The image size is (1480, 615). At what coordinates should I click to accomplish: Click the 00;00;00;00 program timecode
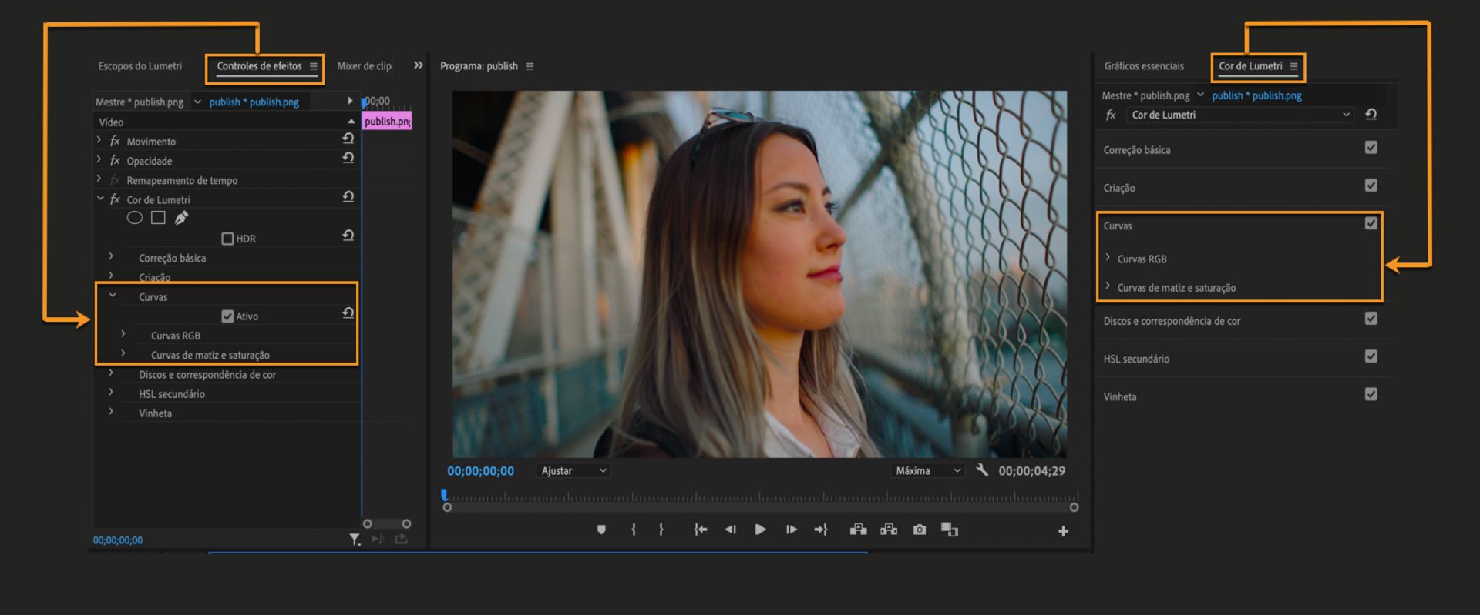[480, 471]
